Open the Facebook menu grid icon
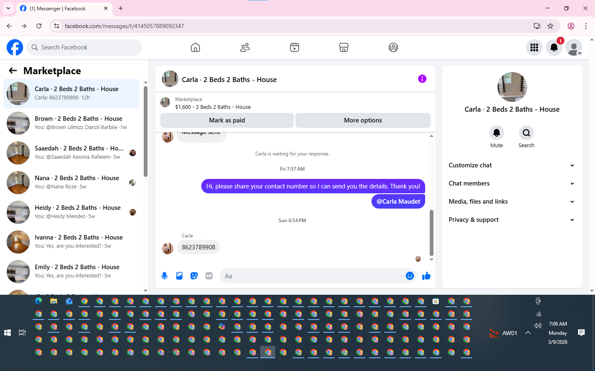Image resolution: width=595 pixels, height=371 pixels. [x=534, y=47]
